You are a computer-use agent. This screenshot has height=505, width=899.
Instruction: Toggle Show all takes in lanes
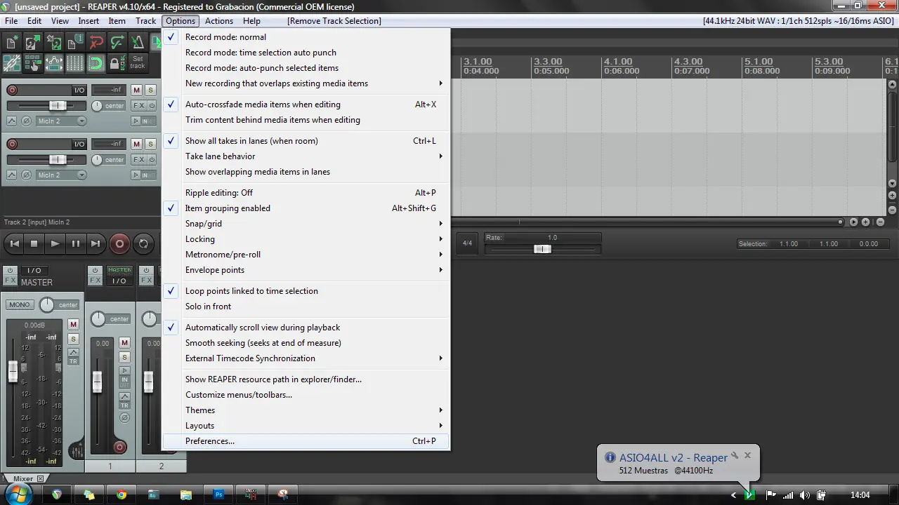pos(307,141)
